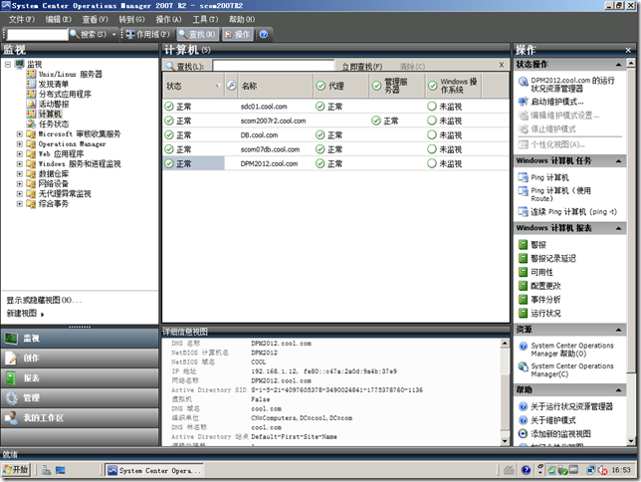This screenshot has height=482, width=641.
Task: Click the System Center Opera... taskbar button
Action: (x=153, y=470)
